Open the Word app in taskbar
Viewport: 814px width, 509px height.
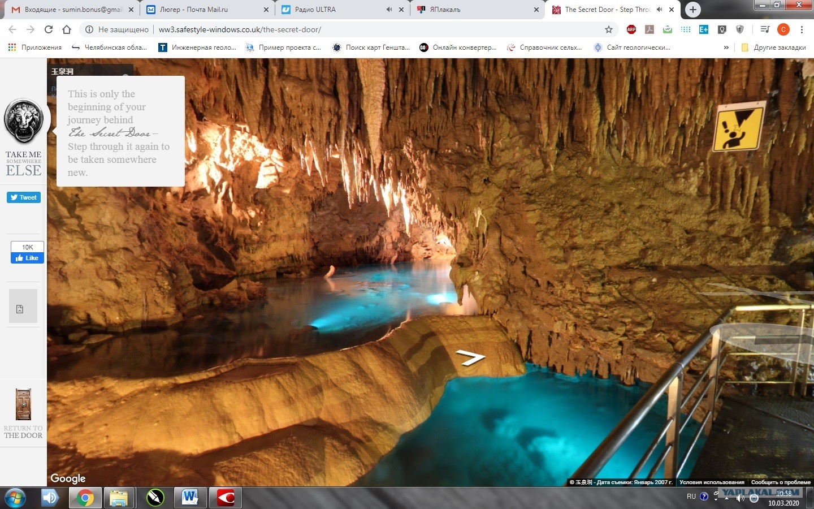(190, 498)
